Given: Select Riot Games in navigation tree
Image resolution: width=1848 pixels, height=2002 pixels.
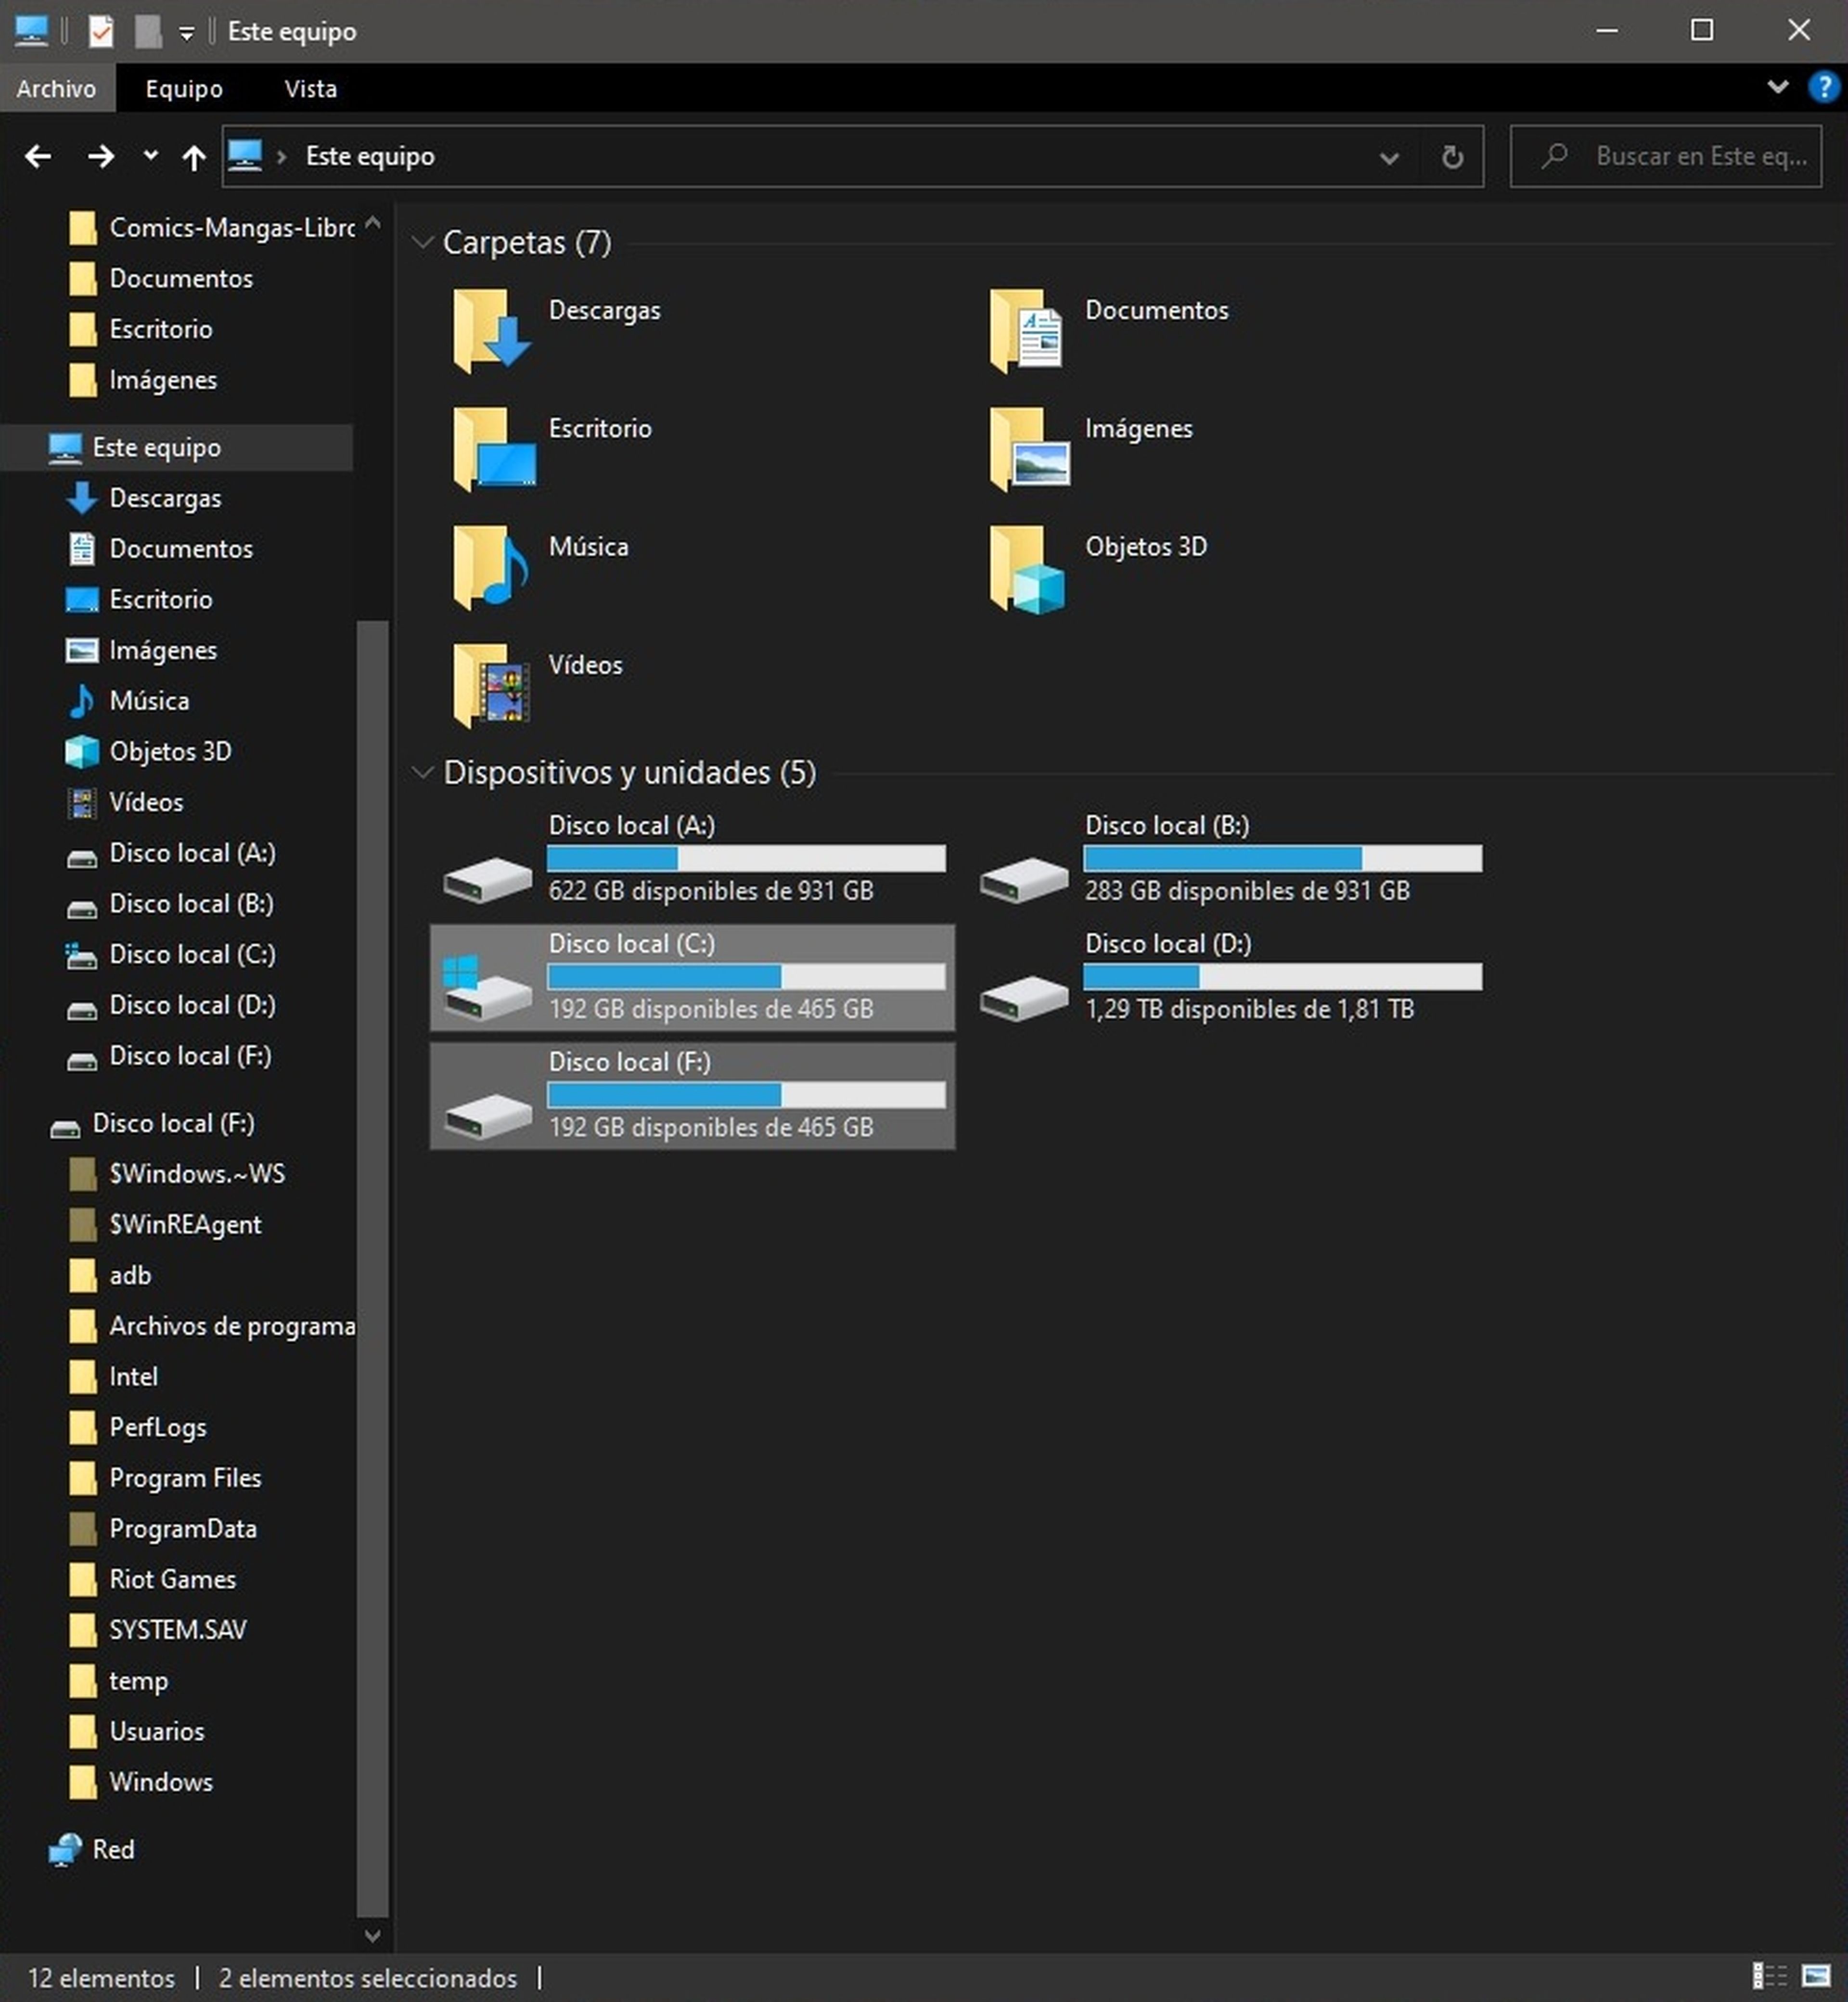Looking at the screenshot, I should click(x=172, y=1579).
